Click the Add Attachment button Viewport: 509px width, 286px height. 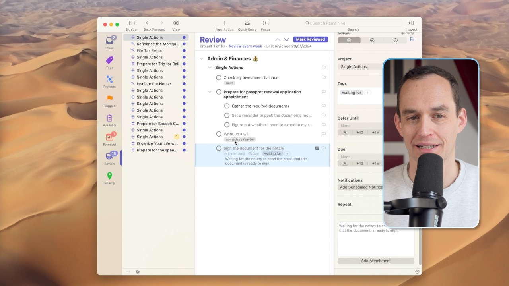[x=376, y=261]
